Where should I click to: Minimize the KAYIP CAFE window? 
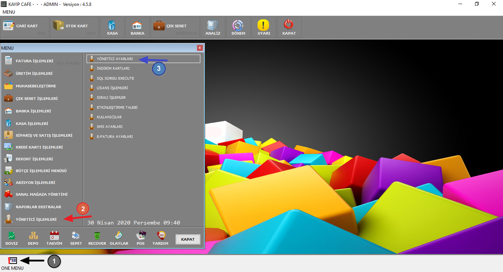click(460, 4)
